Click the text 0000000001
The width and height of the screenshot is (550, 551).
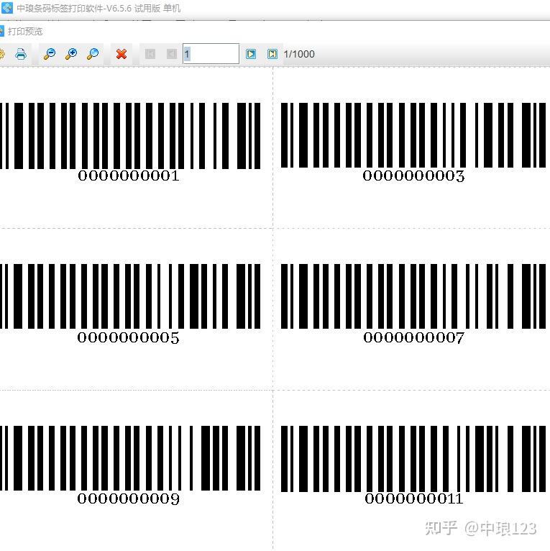click(129, 176)
